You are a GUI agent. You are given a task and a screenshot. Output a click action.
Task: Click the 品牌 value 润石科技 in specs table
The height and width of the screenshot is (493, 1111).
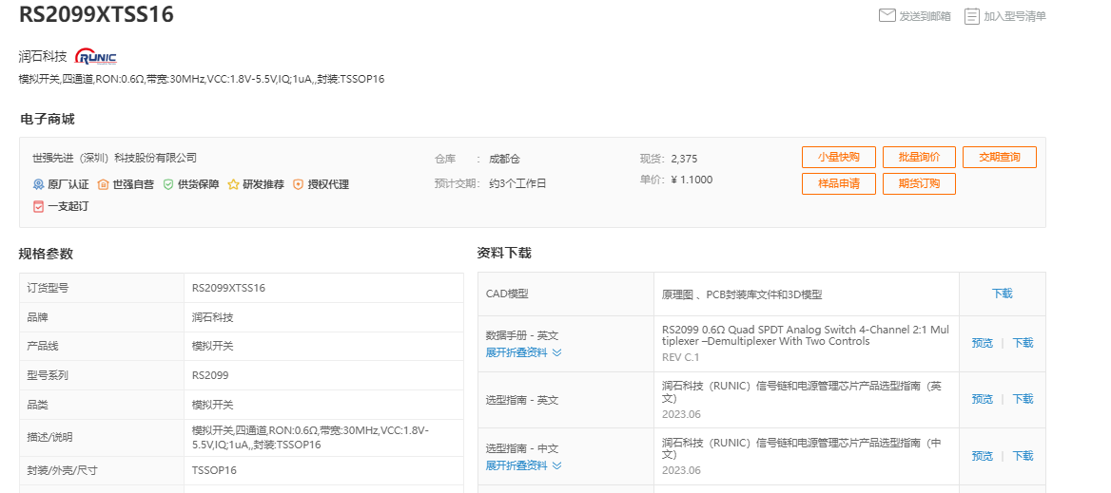tap(212, 317)
